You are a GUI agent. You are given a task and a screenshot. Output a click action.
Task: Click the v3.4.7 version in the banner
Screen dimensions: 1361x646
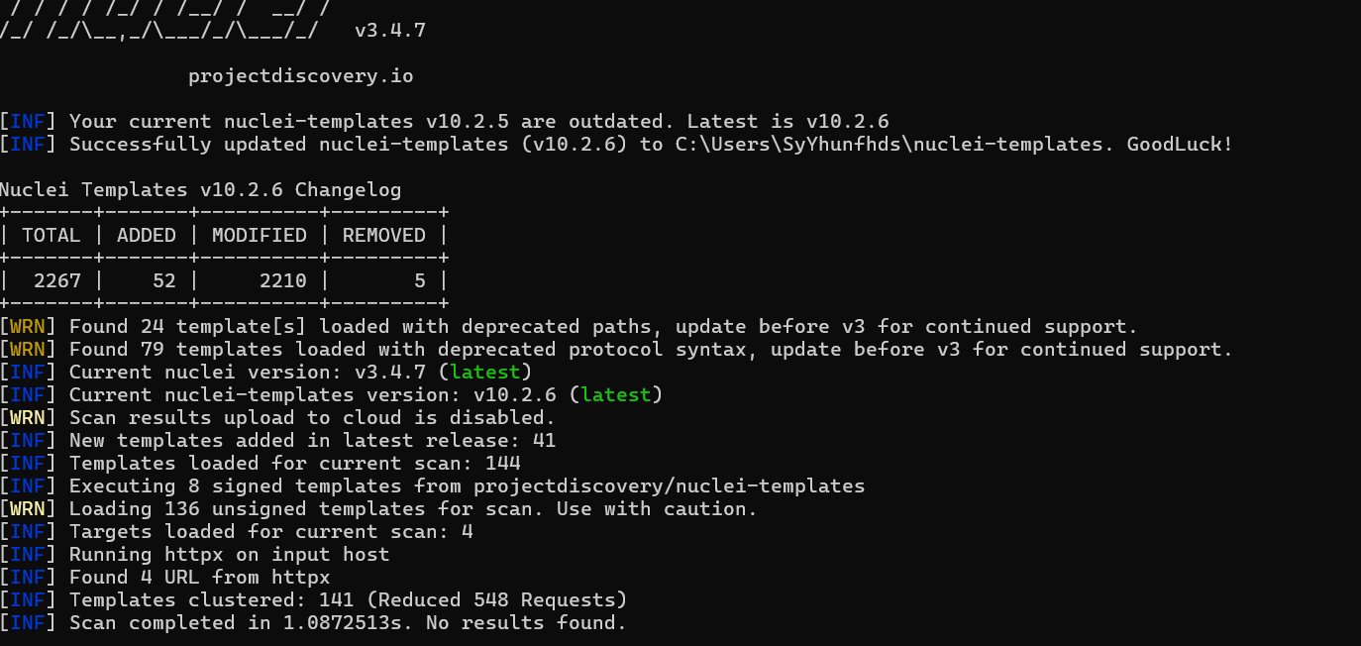[390, 31]
